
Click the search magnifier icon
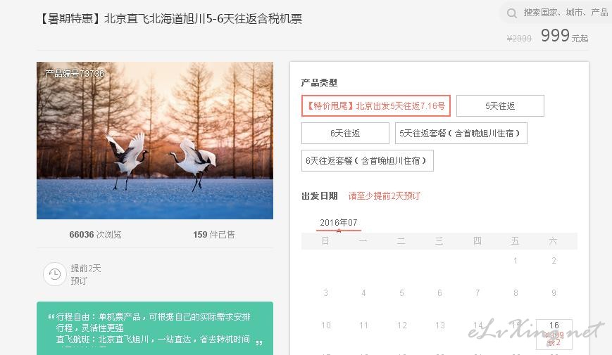(512, 13)
